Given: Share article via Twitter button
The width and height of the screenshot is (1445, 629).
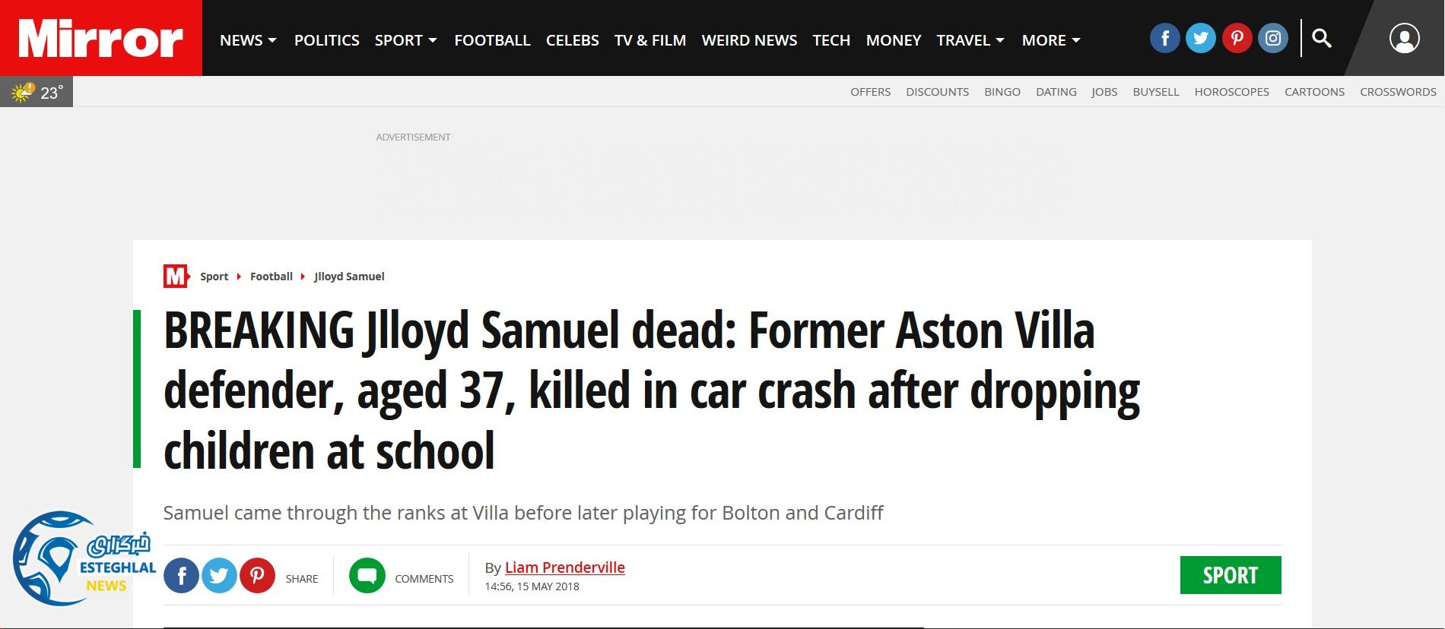Looking at the screenshot, I should (x=219, y=576).
